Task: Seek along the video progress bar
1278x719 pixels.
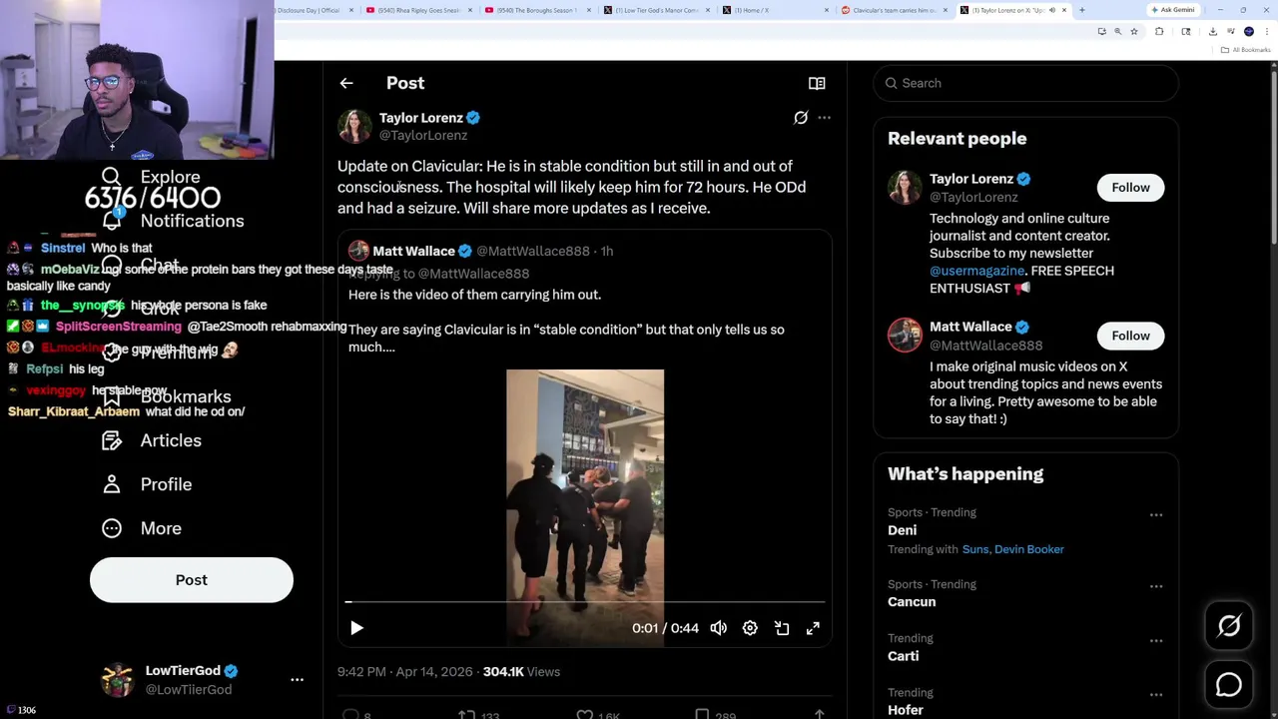Action: point(585,602)
